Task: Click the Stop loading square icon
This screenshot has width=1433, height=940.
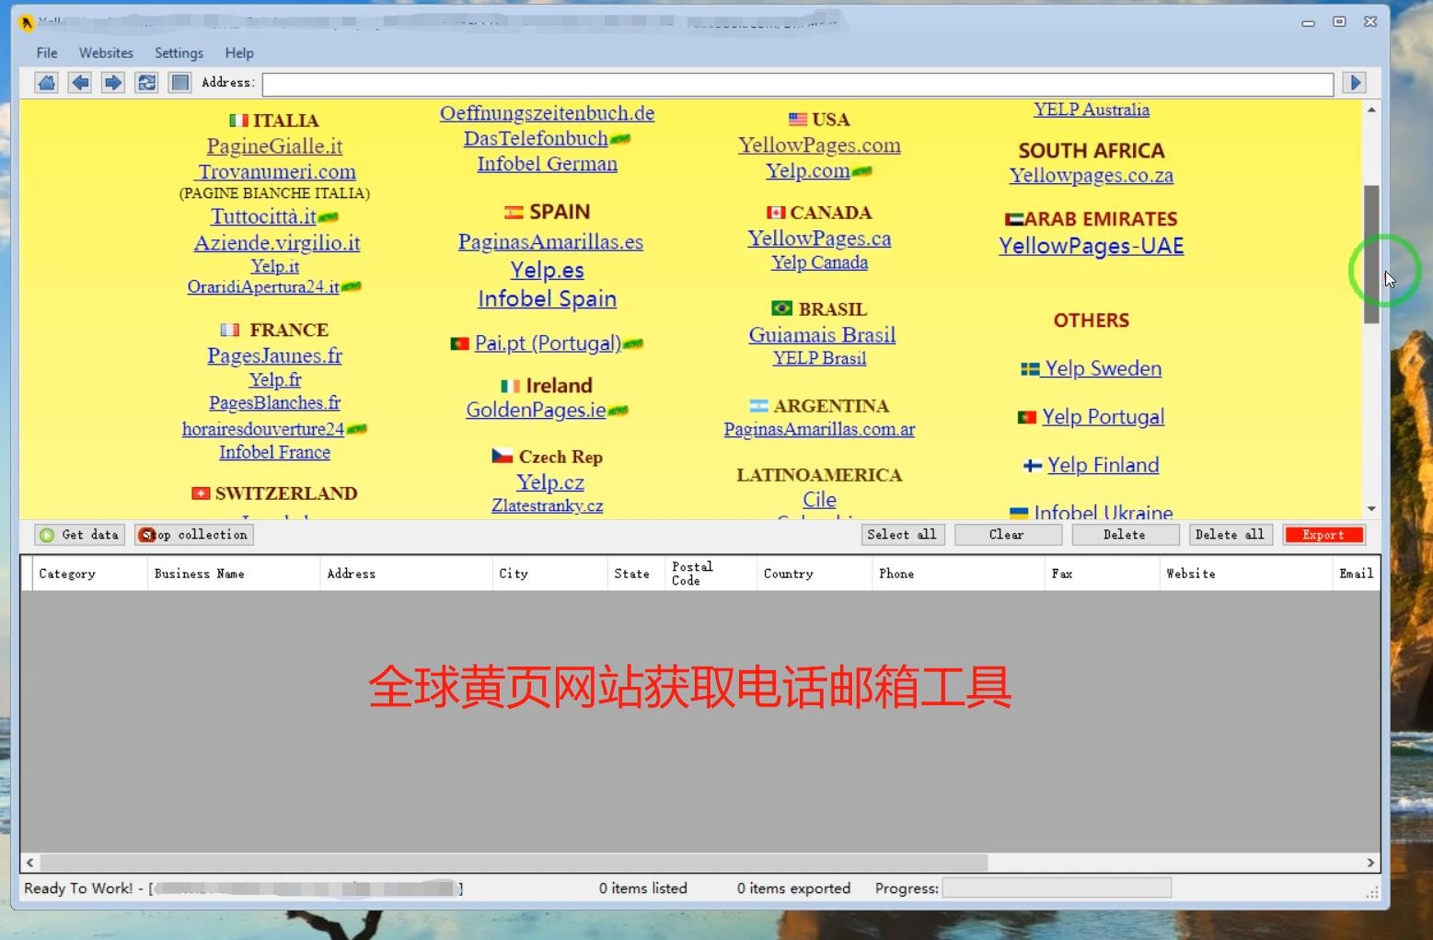Action: [179, 82]
